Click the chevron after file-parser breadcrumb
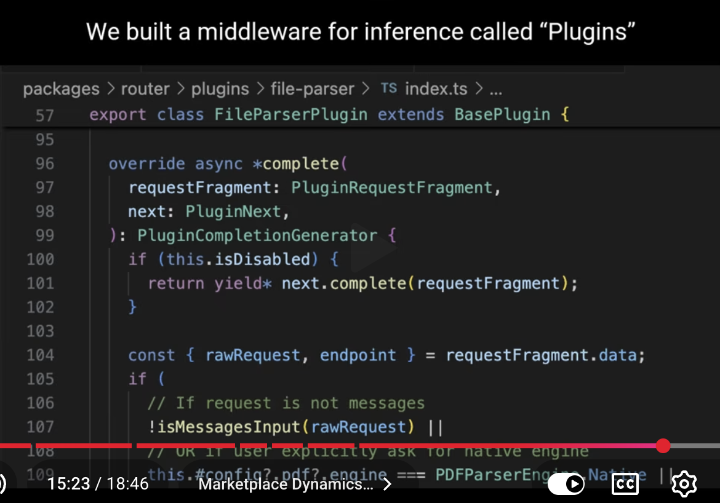This screenshot has width=720, height=503. pos(366,89)
